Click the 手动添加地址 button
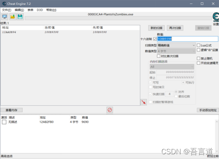Image resolution: width=219 pixels, height=159 pixels. coord(208,110)
